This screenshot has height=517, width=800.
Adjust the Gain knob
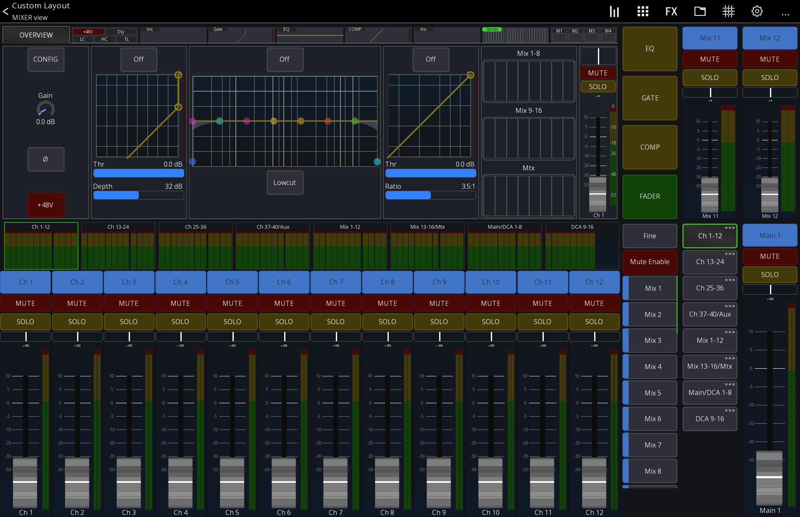tap(45, 109)
